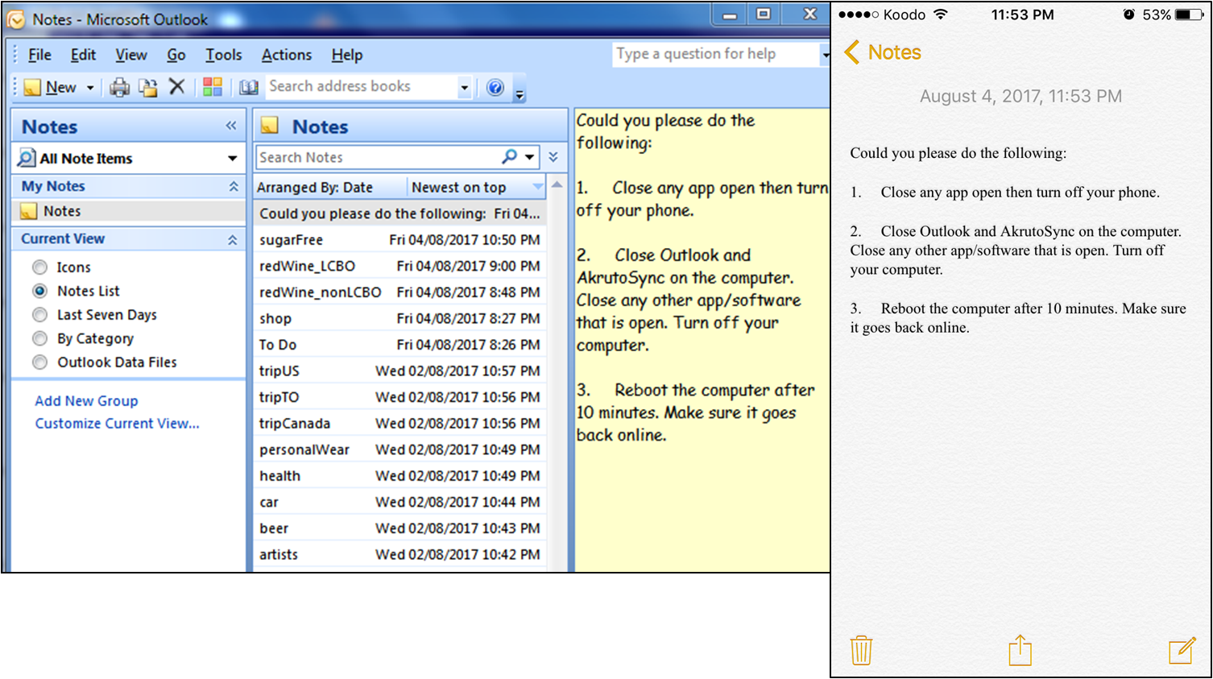This screenshot has height=679, width=1213.
Task: Open the Tools menu
Action: [x=224, y=55]
